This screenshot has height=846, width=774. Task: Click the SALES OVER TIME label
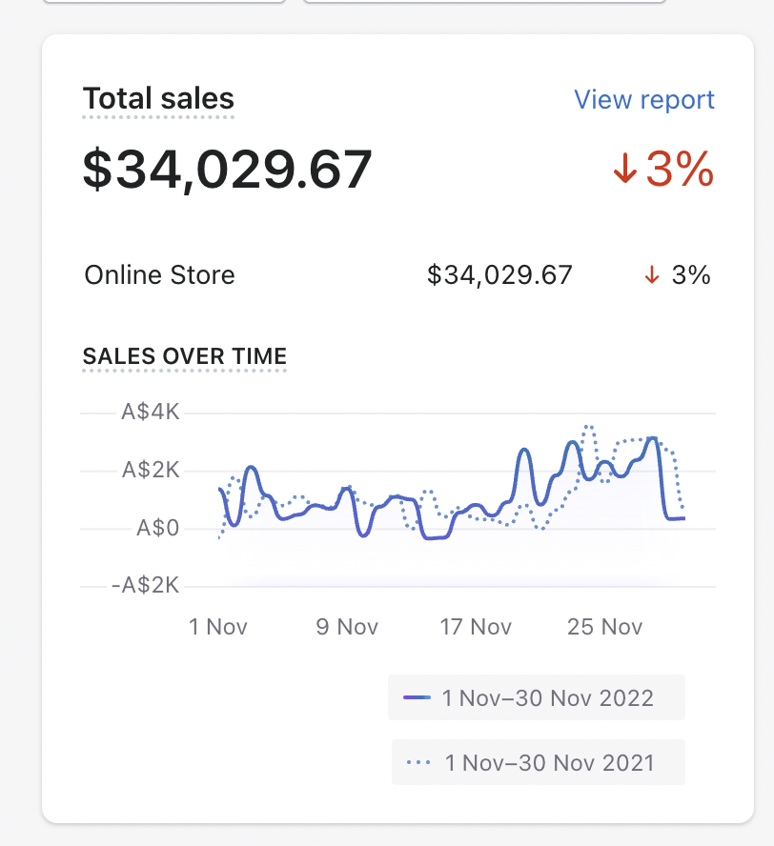click(185, 356)
